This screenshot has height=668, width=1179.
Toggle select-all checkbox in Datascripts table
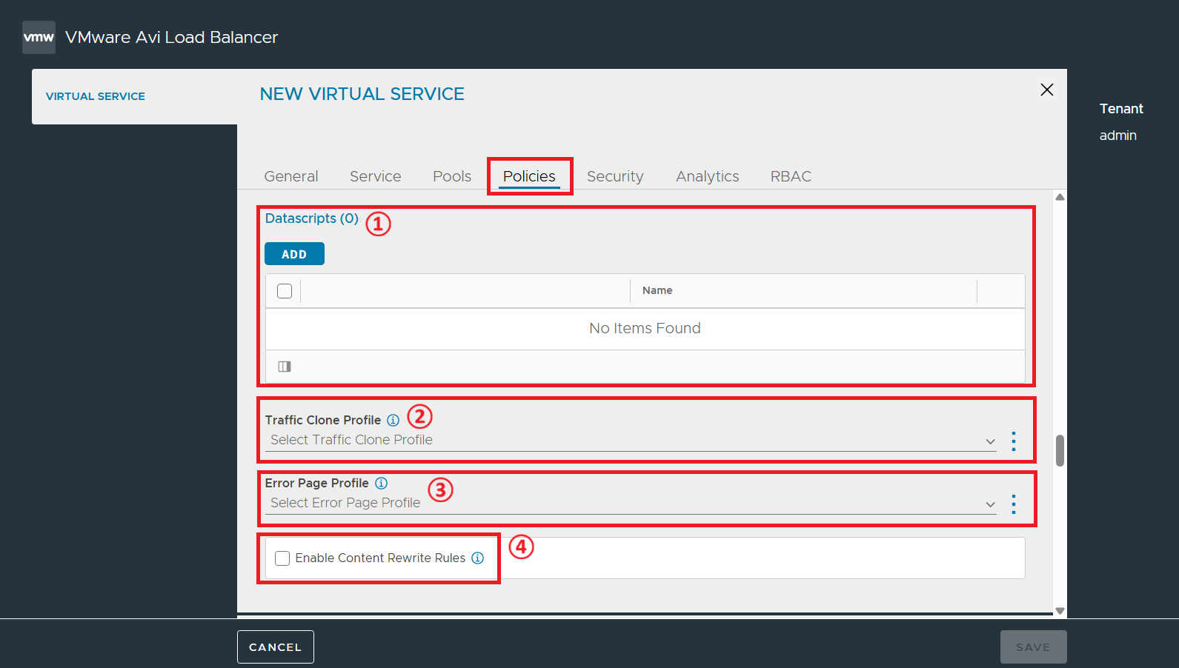coord(285,291)
